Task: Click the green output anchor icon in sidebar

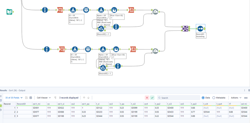Action: click(x=1, y=105)
